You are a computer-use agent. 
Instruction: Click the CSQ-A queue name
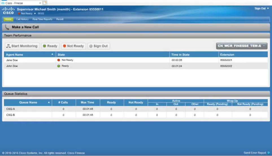pyautogui.click(x=10, y=109)
